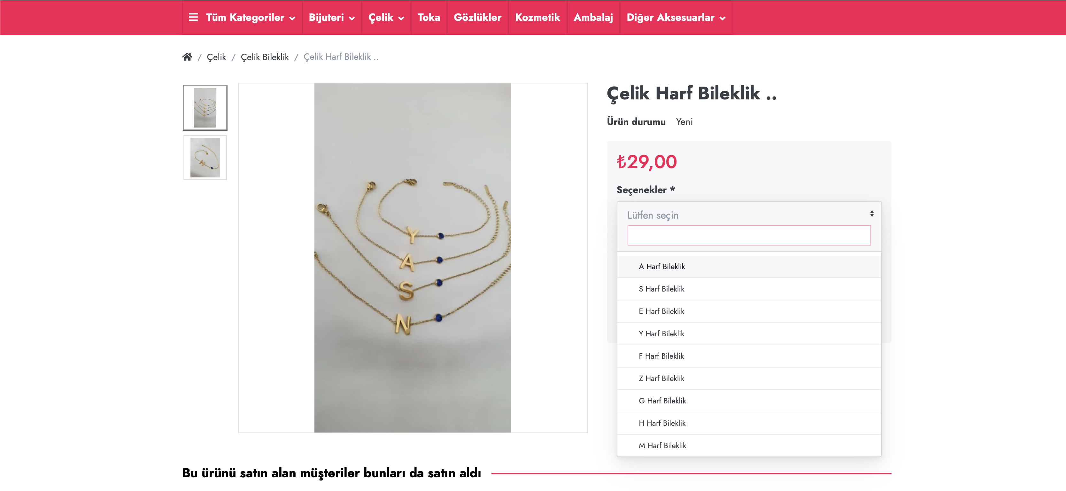Screen dimensions: 1066x491
Task: Open the hamburger menu icon
Action: (193, 17)
